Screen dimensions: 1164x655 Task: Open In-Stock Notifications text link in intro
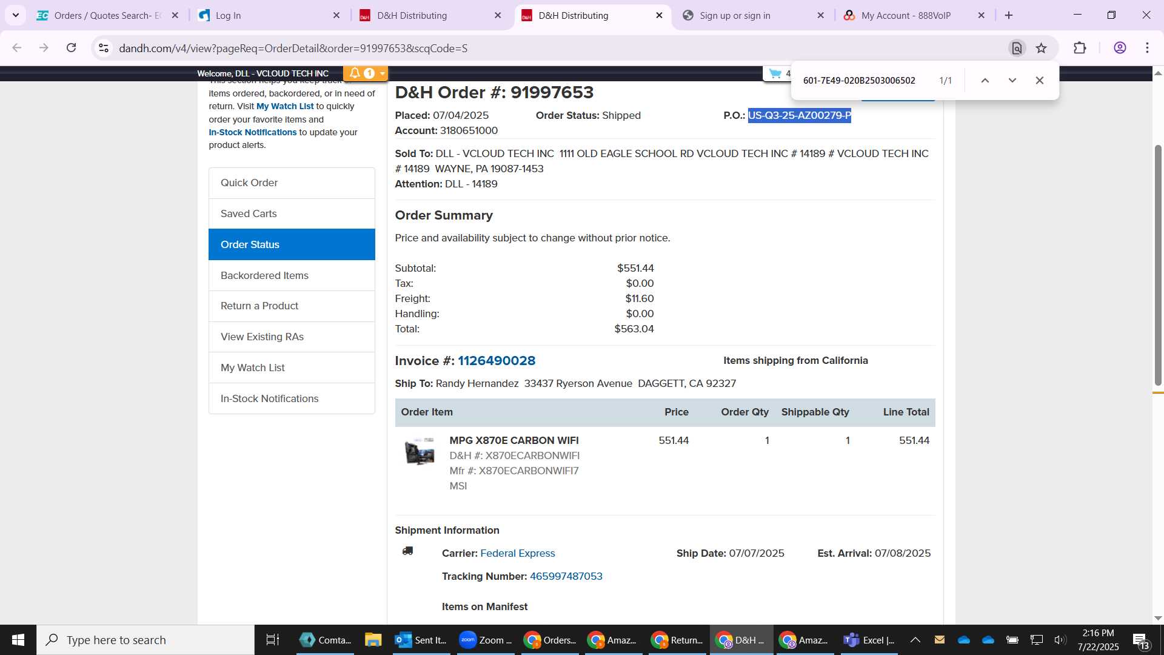(x=253, y=132)
